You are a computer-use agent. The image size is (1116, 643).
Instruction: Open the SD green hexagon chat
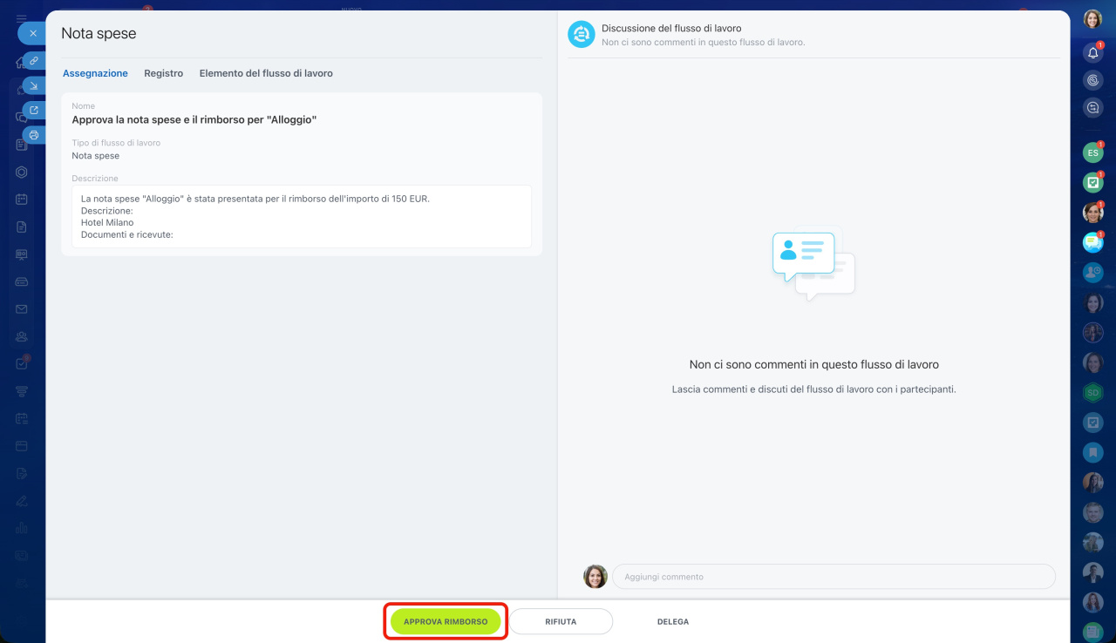point(1092,393)
